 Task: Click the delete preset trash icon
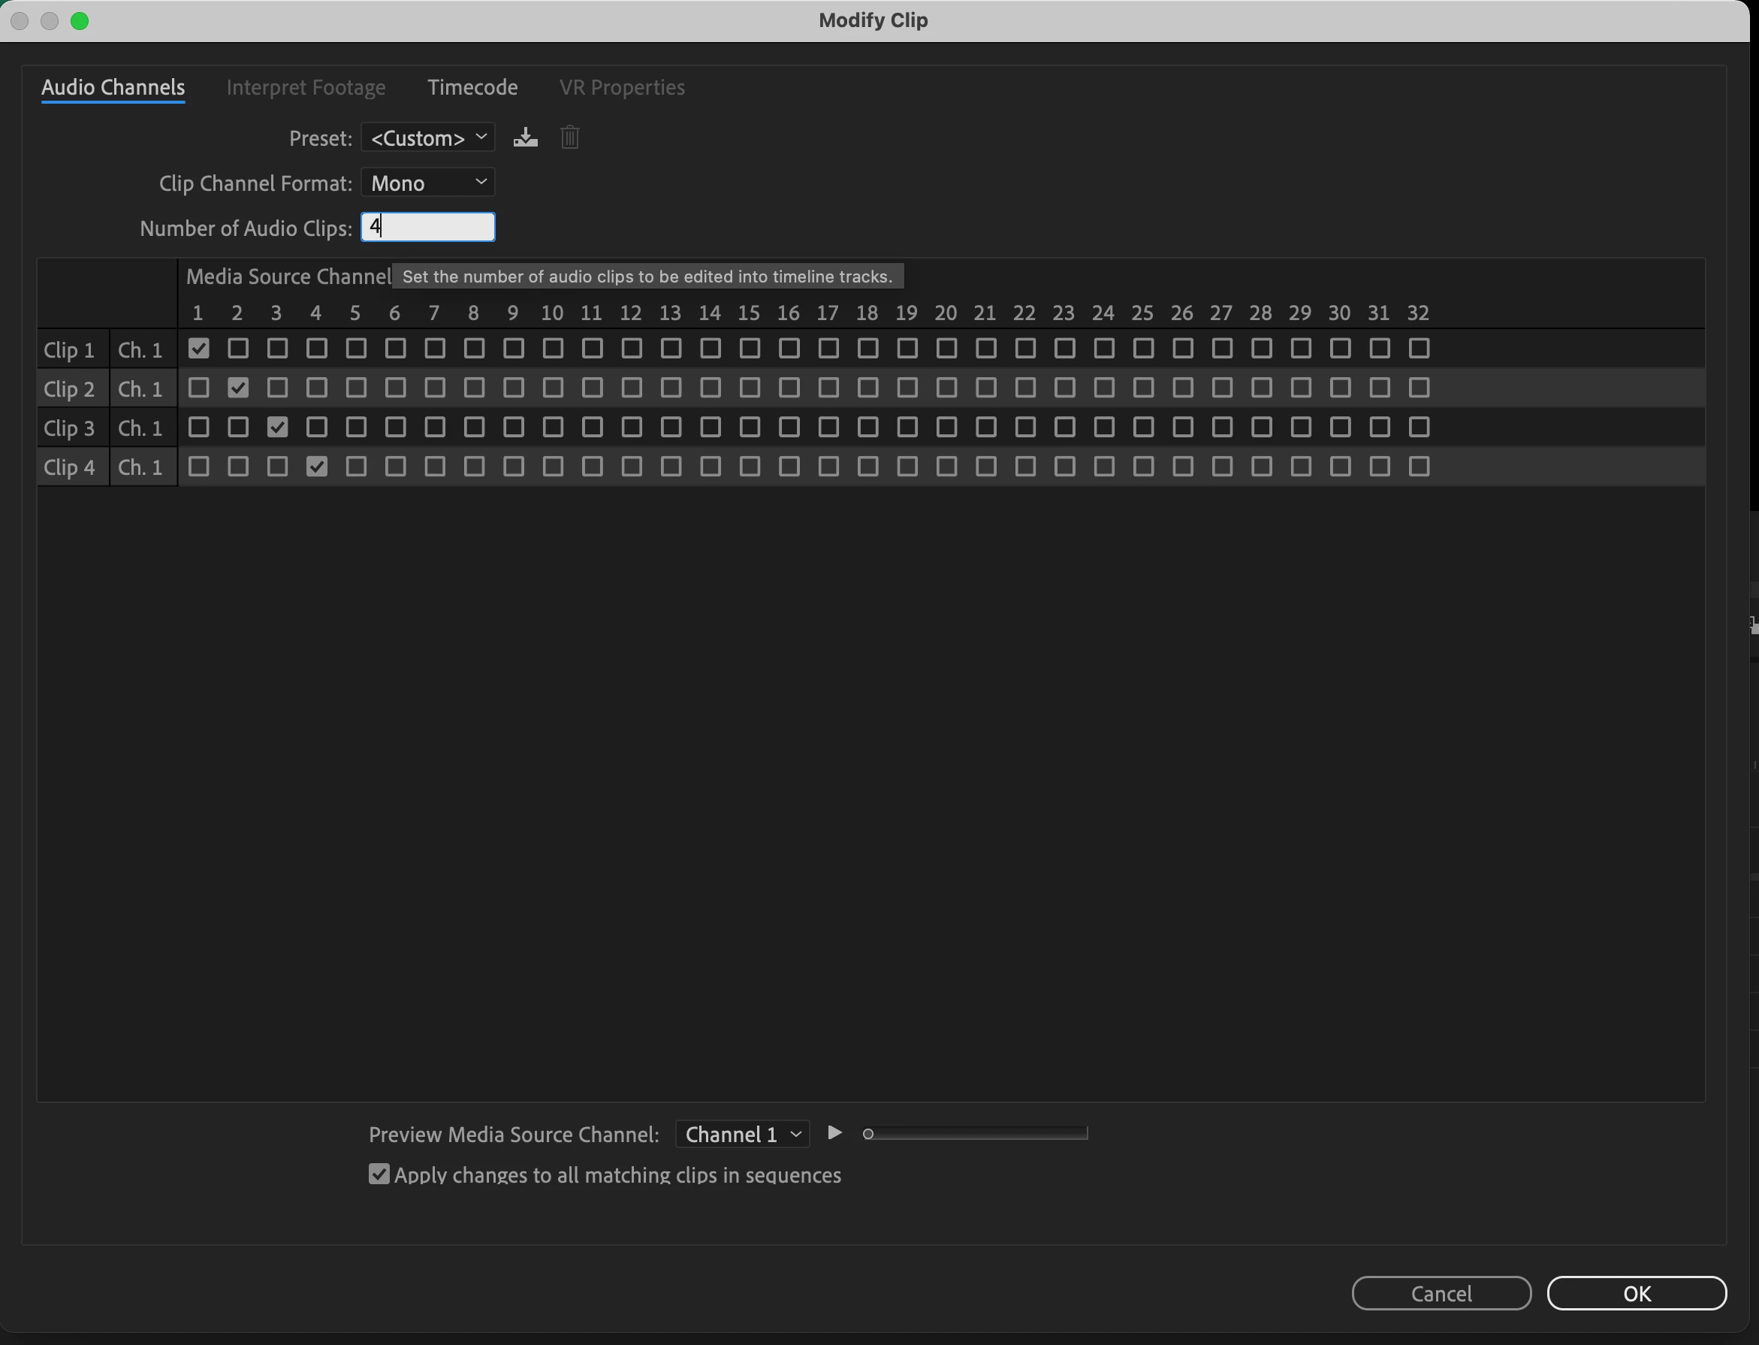(570, 138)
